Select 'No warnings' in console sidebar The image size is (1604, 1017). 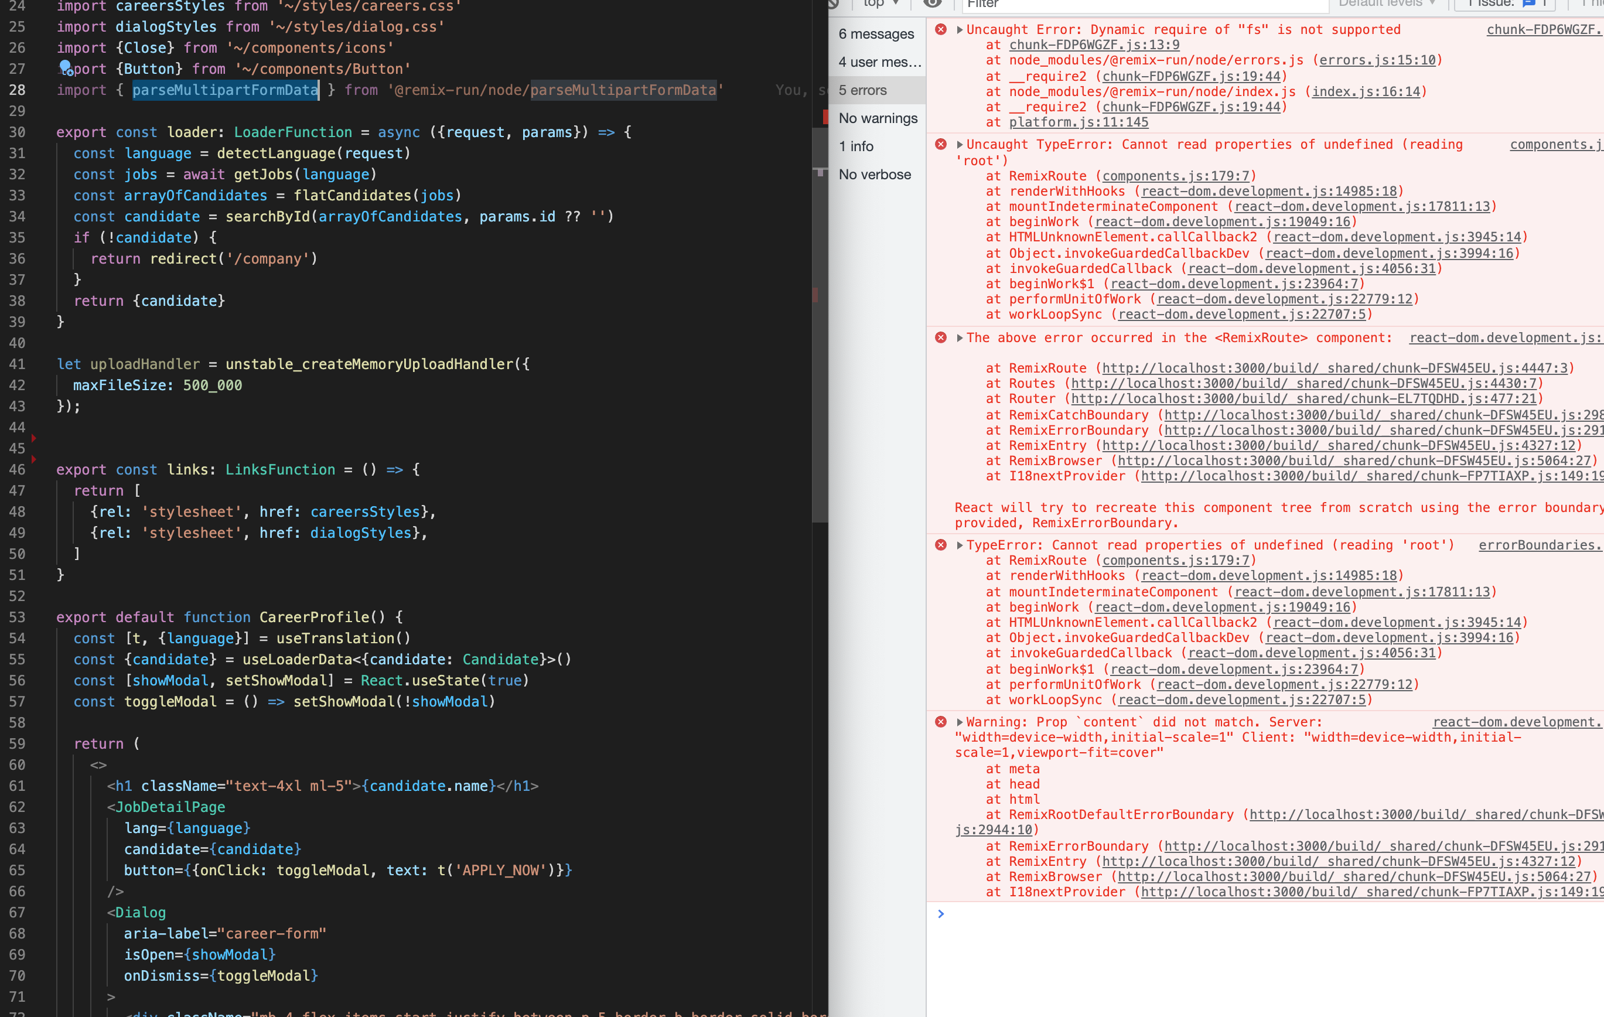click(876, 118)
